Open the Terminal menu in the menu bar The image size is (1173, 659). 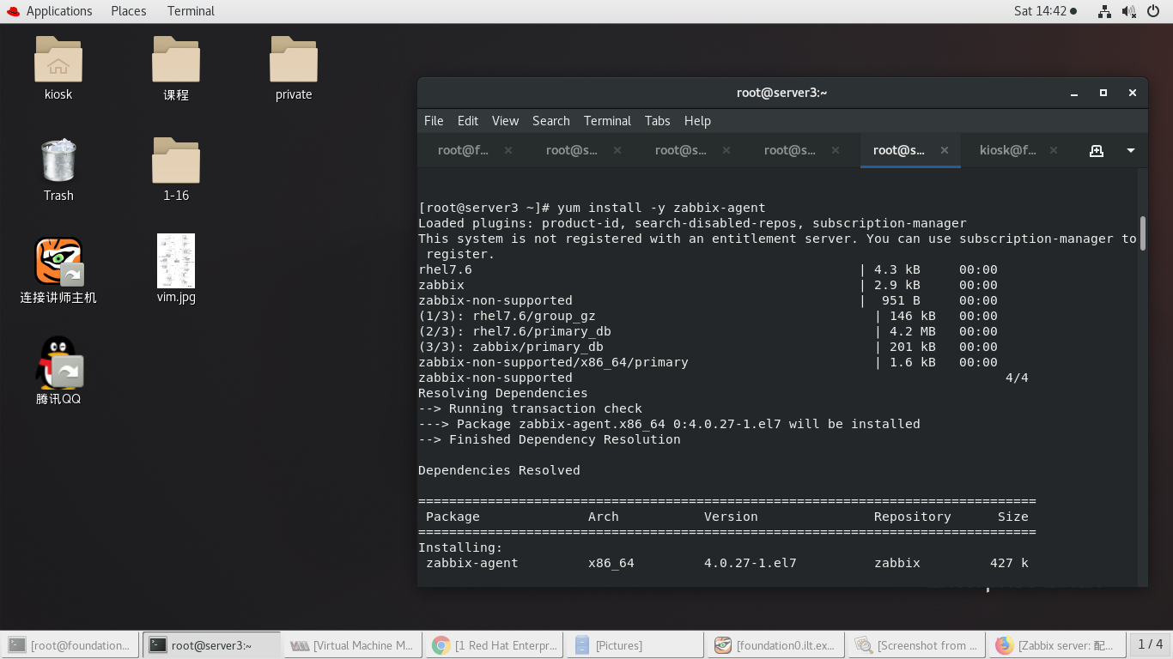607,121
